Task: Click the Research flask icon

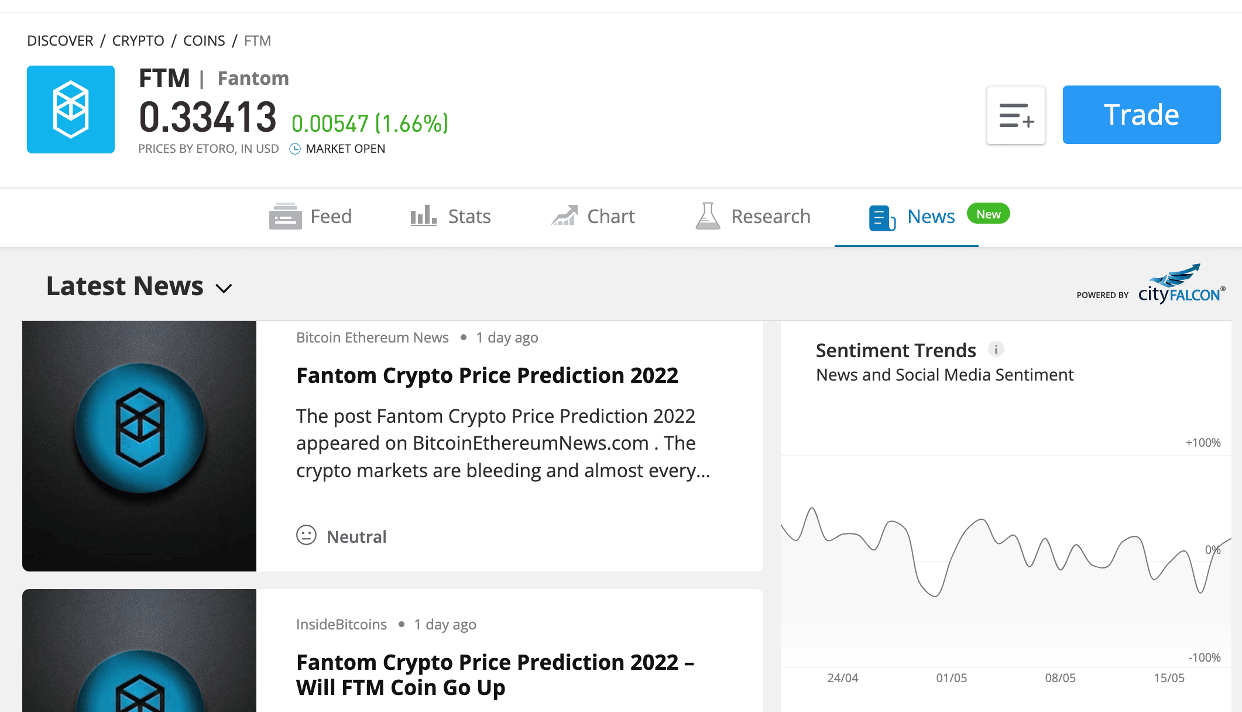Action: click(708, 216)
